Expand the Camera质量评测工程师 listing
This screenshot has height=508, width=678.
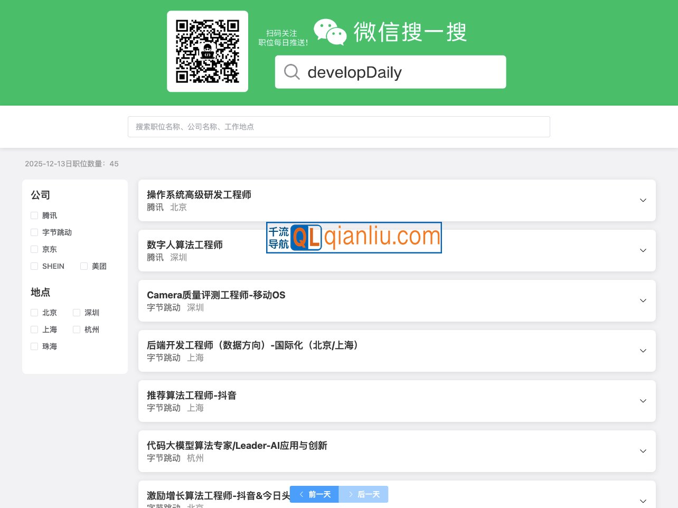pos(643,300)
